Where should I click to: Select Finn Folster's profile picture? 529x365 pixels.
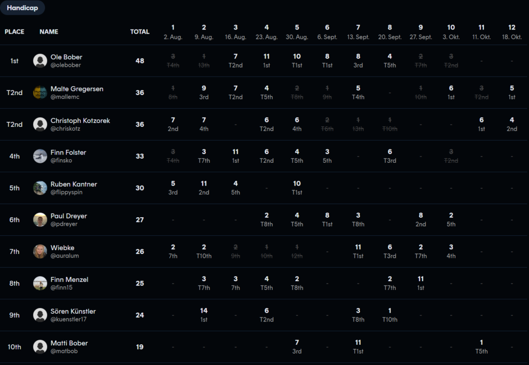point(40,156)
